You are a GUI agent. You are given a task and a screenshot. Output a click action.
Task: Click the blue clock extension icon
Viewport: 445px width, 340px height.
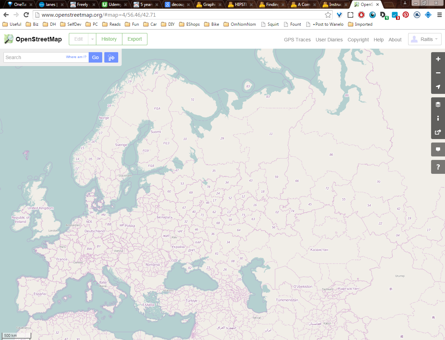click(373, 15)
